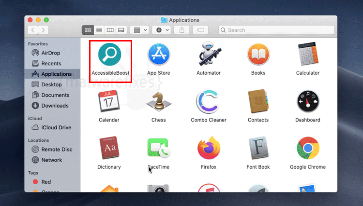
Task: Click into the Search field
Action: (x=276, y=30)
